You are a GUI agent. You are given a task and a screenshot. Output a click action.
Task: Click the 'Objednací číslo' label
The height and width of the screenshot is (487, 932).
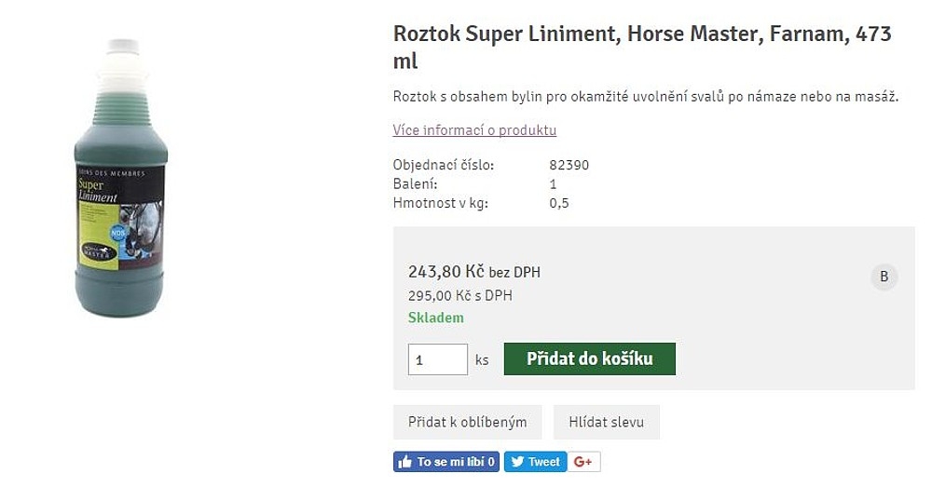pos(443,166)
